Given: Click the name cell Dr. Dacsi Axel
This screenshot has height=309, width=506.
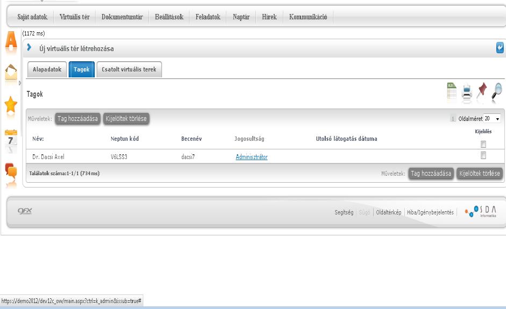Looking at the screenshot, I should click(x=48, y=157).
